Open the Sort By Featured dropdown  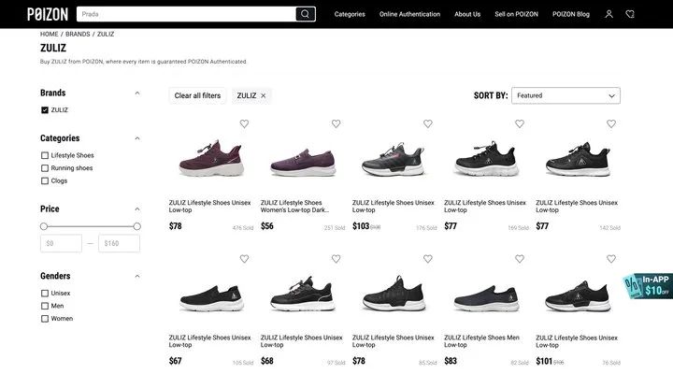[566, 95]
